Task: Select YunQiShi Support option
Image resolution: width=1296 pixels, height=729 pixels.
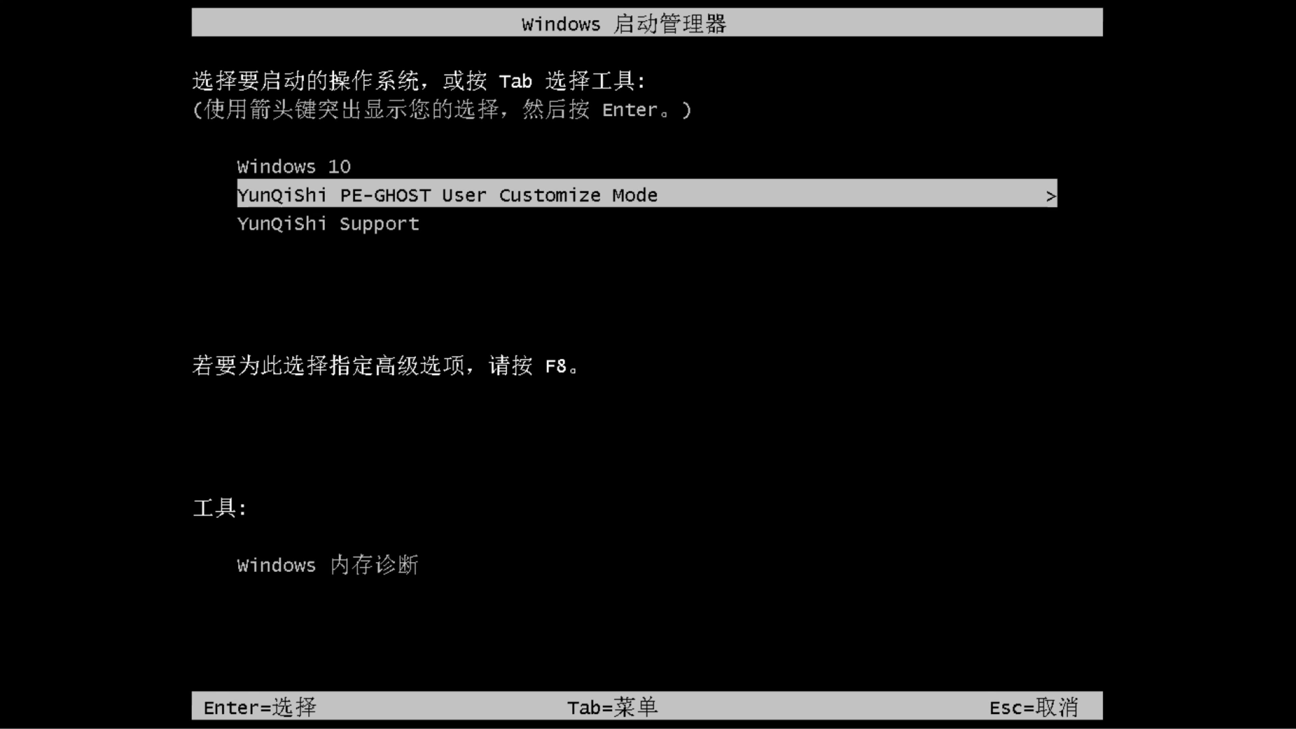Action: pyautogui.click(x=328, y=223)
